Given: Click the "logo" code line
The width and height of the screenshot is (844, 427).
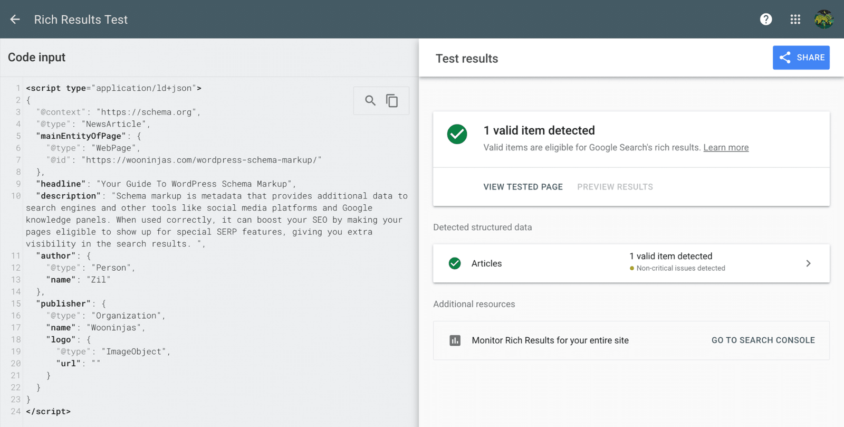Looking at the screenshot, I should [x=69, y=340].
